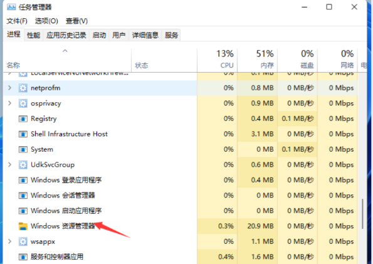Click the Windows 会话管理器 icon
Screen dimensions: 373x264
[x=23, y=196]
